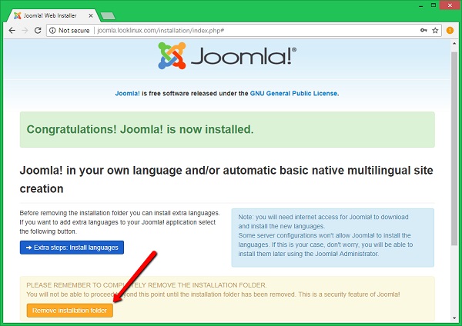This screenshot has width=462, height=326.
Task: Click the PLEASE REMEMBER warning text
Action: (146, 285)
